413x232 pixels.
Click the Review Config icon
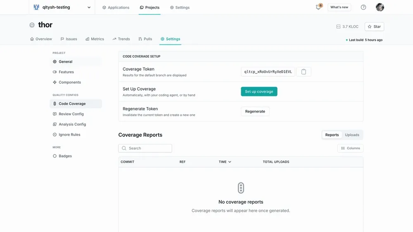tap(55, 114)
